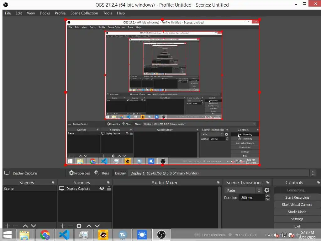Pop out the Controls dock
321x241 pixels.
[318, 182]
